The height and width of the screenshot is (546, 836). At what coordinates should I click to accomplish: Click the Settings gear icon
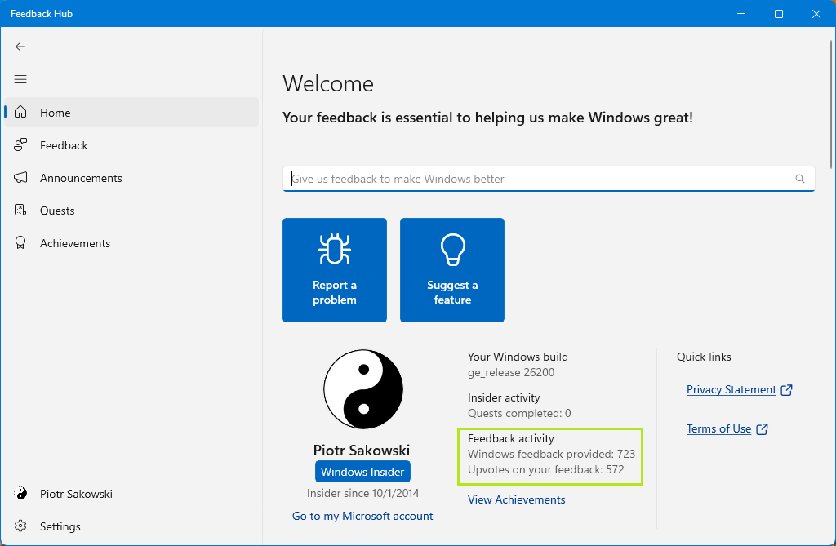(x=21, y=526)
